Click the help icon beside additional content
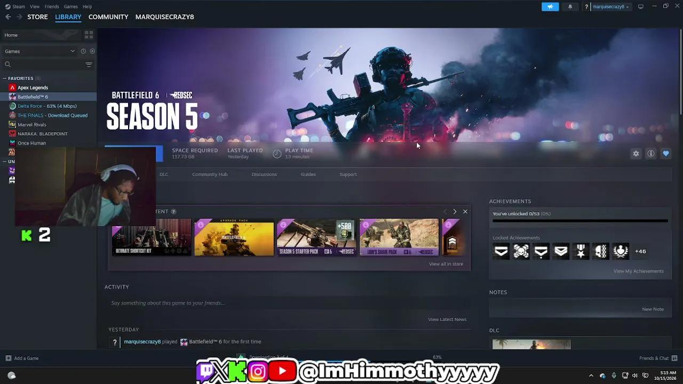The height and width of the screenshot is (384, 683). coord(173,212)
